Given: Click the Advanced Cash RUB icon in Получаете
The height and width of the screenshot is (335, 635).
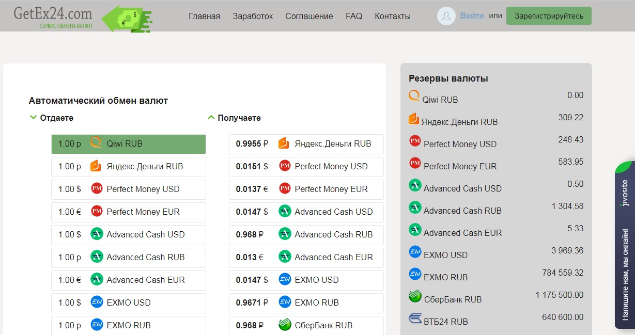Looking at the screenshot, I should 285,234.
